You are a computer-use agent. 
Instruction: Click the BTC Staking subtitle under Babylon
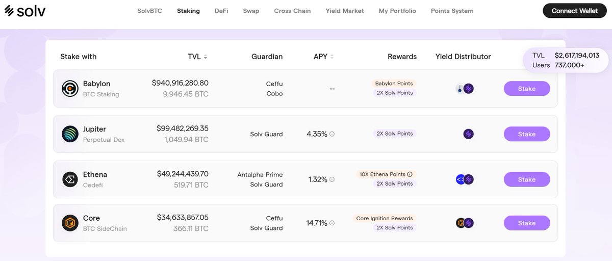101,94
